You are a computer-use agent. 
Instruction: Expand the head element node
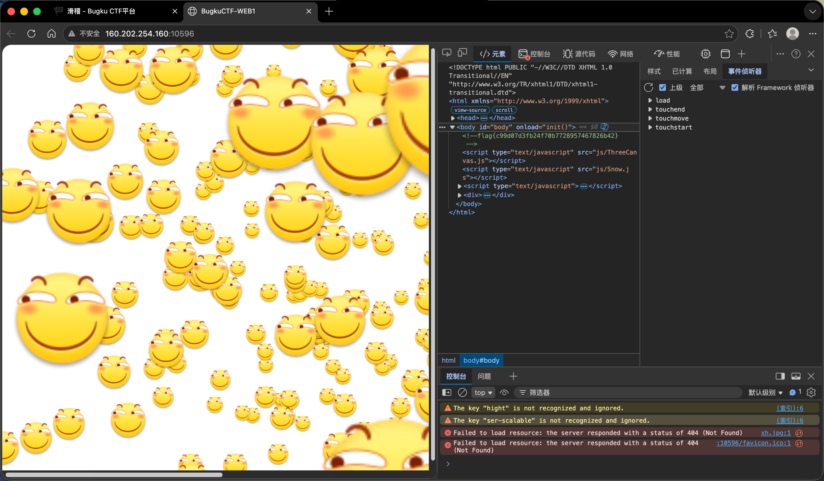coord(453,118)
